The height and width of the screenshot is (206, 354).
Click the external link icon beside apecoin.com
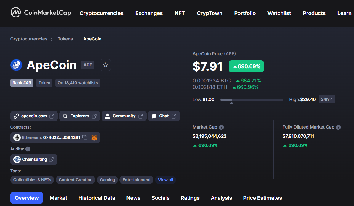click(x=52, y=116)
